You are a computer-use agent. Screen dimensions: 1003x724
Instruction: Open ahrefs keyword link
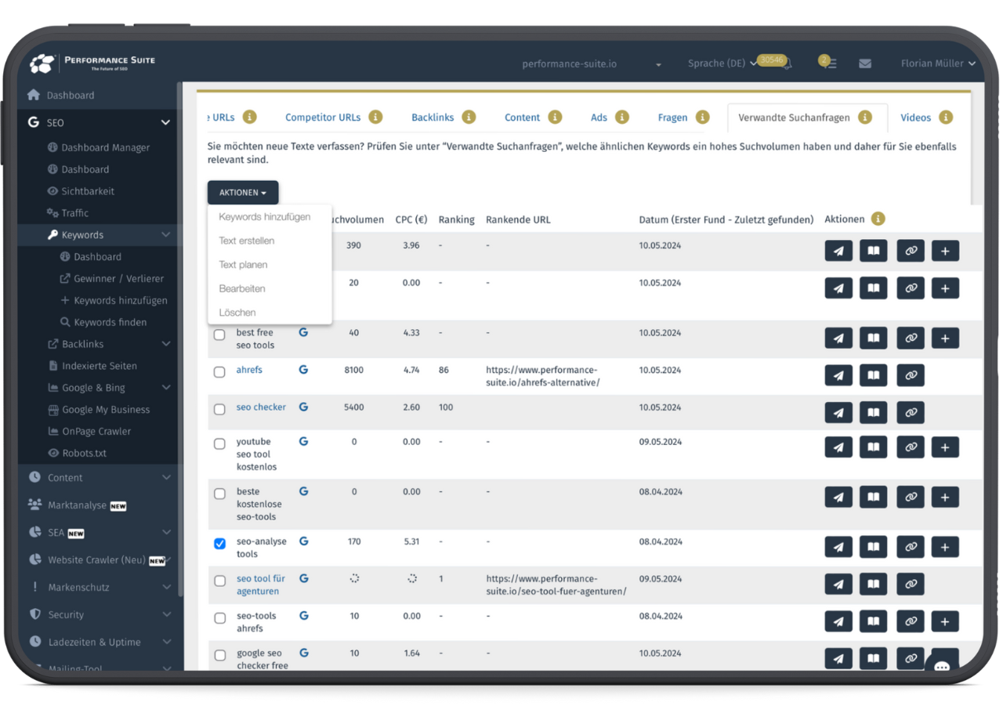[x=249, y=370]
